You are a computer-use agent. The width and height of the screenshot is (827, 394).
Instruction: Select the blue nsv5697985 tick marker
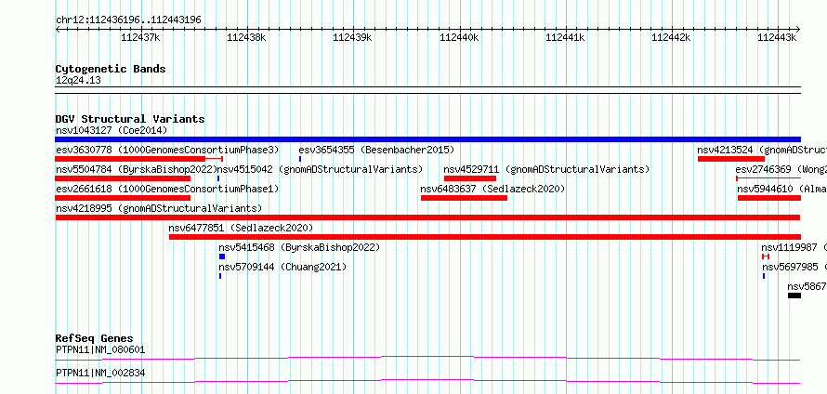point(764,276)
